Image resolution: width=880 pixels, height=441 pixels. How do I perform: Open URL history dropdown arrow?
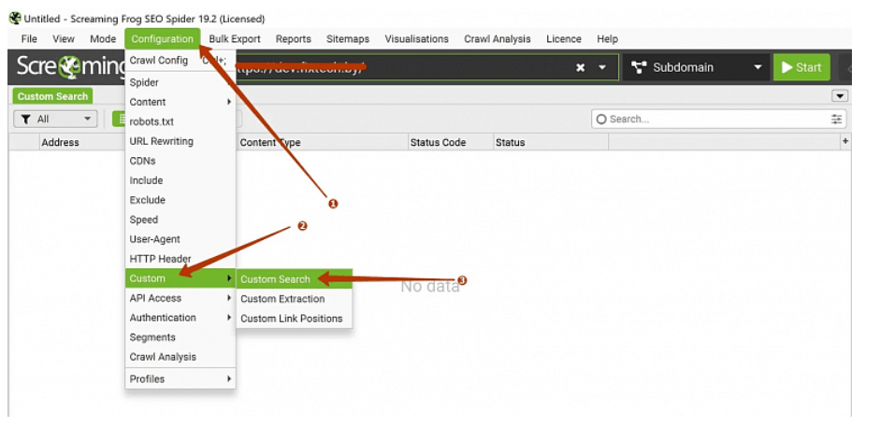click(x=602, y=67)
